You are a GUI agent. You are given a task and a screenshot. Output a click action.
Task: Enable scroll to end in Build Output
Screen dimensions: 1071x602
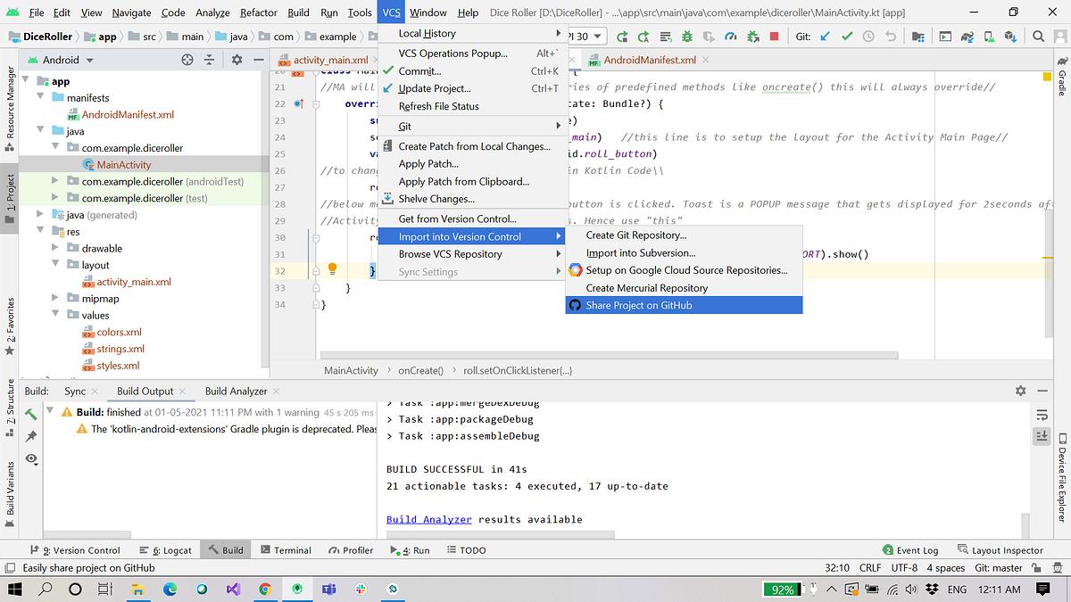point(1042,436)
